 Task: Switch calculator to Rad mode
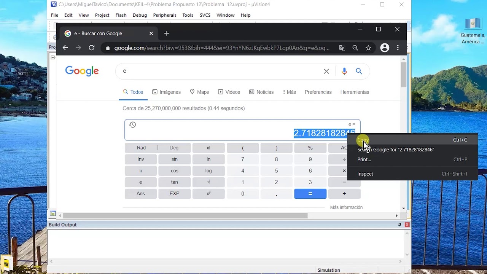tap(141, 148)
